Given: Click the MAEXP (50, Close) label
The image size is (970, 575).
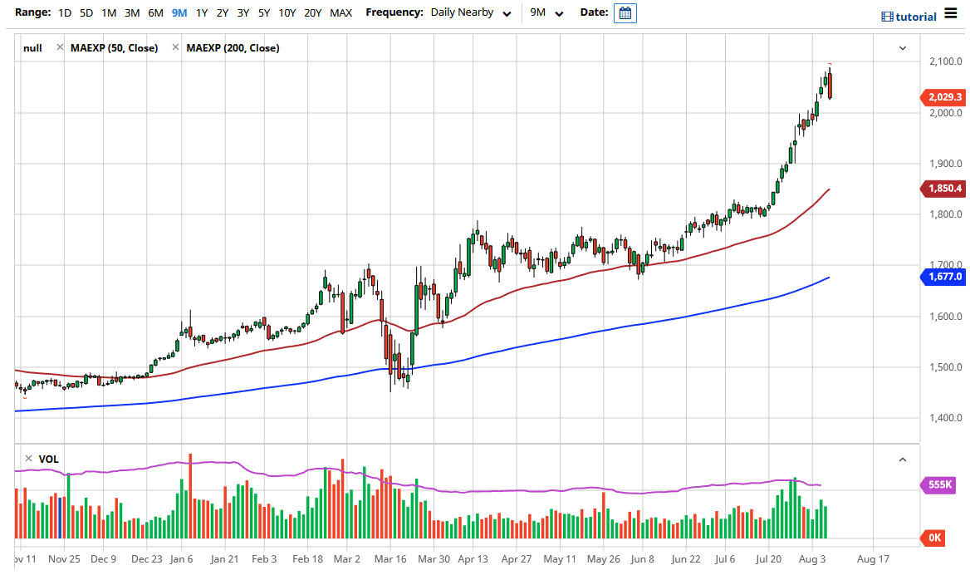Looking at the screenshot, I should click(x=114, y=47).
